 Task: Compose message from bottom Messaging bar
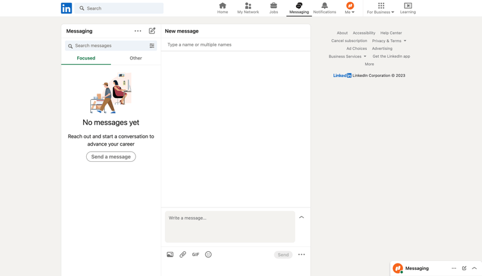point(464,268)
